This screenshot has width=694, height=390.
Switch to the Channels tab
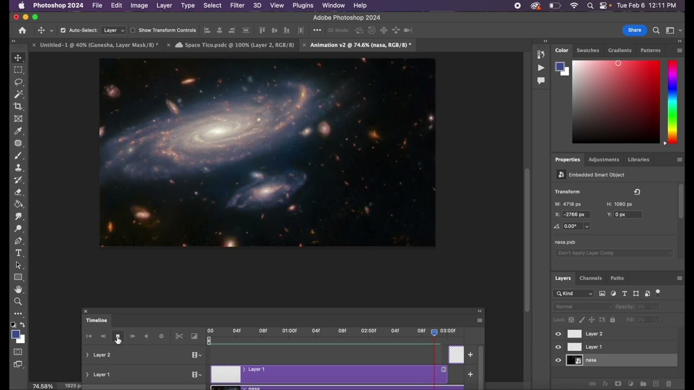[590, 278]
